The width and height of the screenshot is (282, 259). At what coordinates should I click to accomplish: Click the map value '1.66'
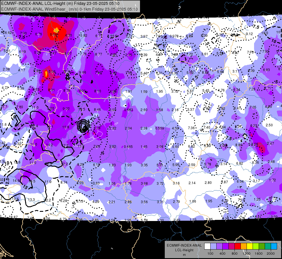click(193, 201)
